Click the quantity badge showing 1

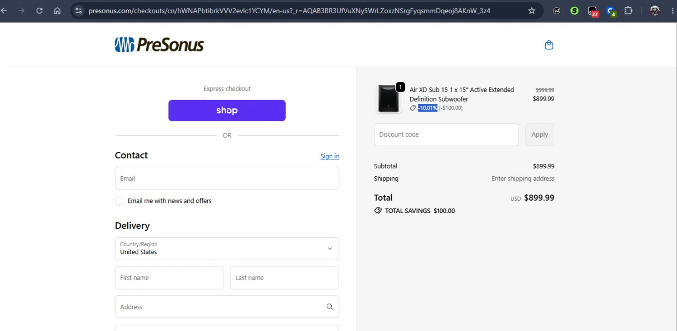click(x=400, y=87)
